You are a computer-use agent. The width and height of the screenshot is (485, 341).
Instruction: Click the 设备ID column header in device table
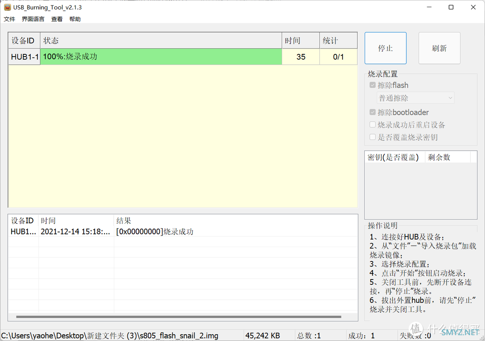(x=24, y=40)
